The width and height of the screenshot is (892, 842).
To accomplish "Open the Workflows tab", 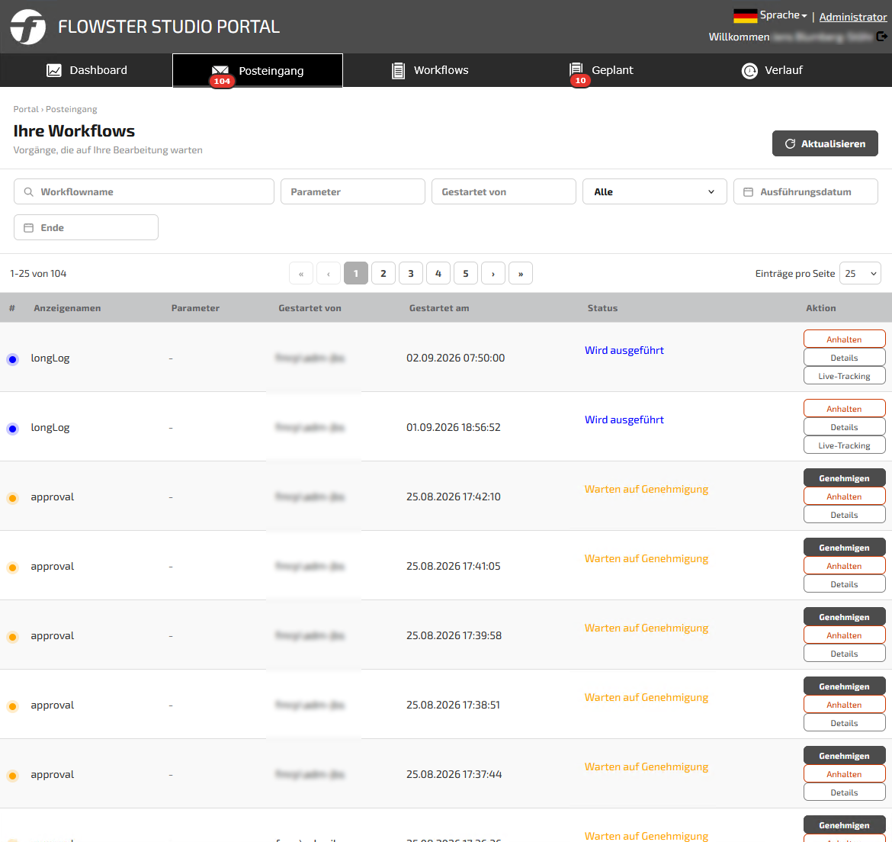I will 430,70.
